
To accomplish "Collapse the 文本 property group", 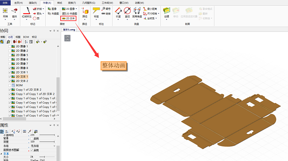I will [1, 153].
